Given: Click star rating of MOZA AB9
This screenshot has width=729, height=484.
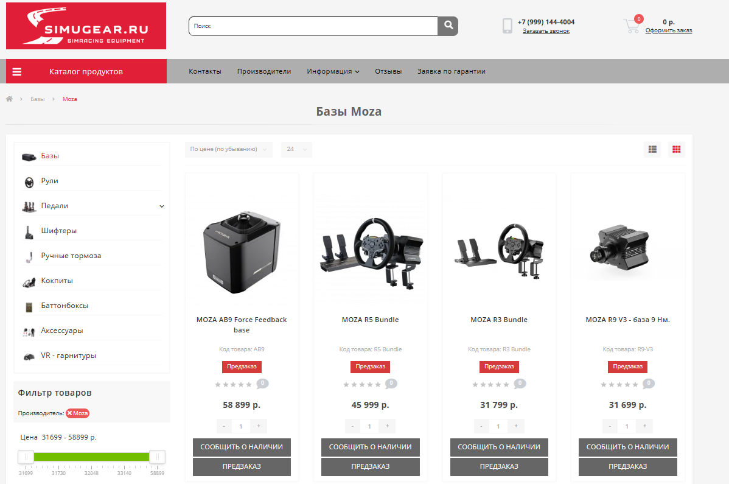Looking at the screenshot, I should 234,385.
